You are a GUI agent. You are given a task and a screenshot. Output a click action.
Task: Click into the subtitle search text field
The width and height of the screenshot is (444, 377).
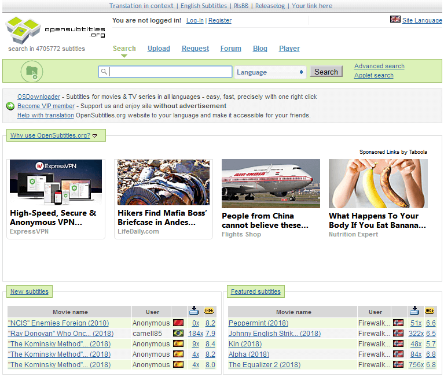[x=170, y=72]
